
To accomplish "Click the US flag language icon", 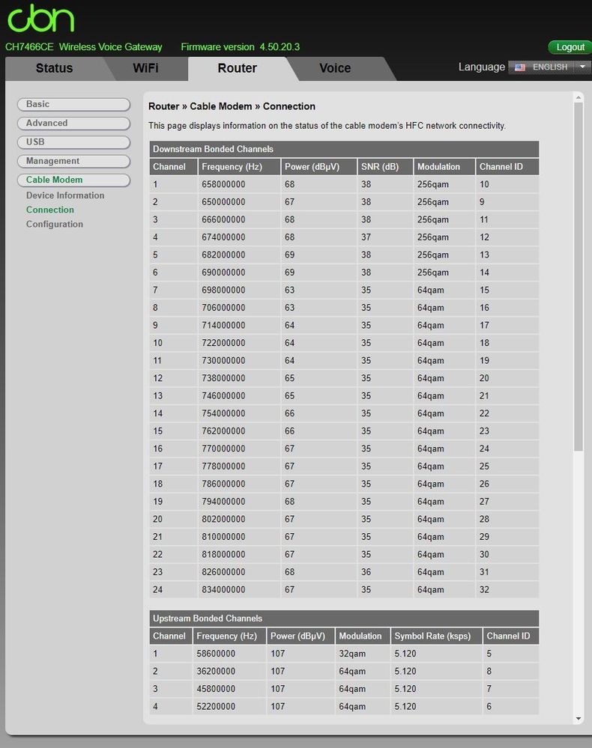I will (x=520, y=67).
